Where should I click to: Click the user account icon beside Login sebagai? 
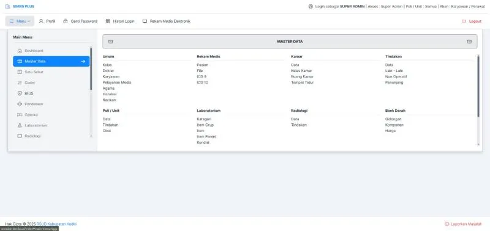click(311, 6)
